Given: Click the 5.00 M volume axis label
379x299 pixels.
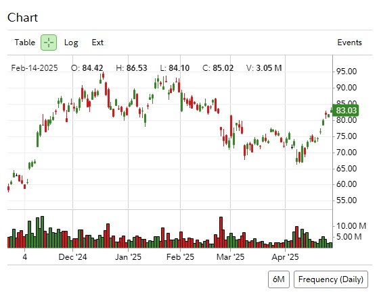Looking at the screenshot, I should (x=349, y=237).
